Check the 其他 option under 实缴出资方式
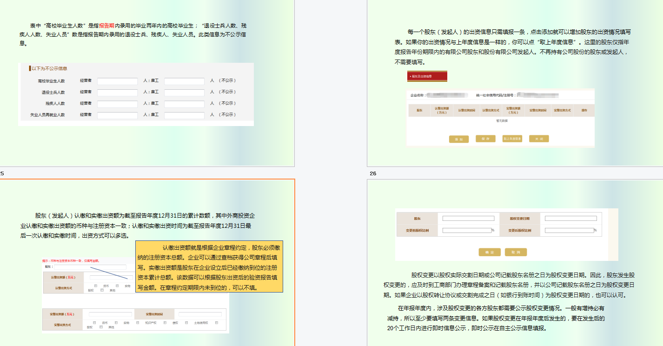Viewport: 663px width, 346px height. coord(101,327)
